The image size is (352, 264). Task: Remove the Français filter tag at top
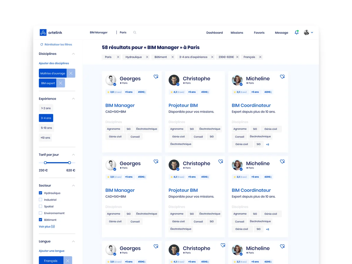(260, 57)
